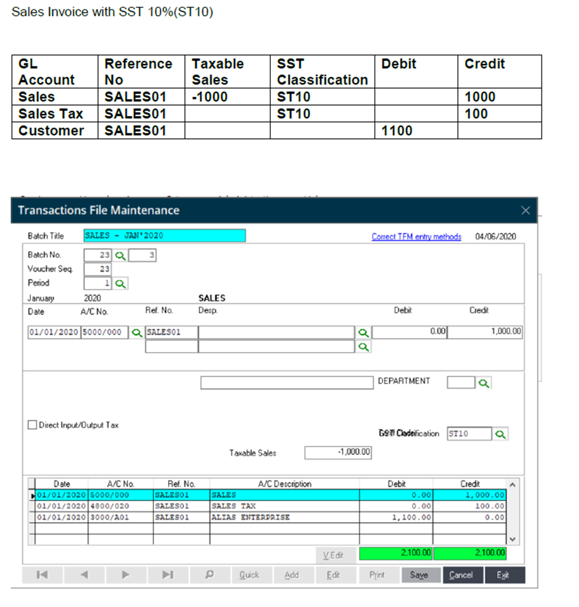Click the Batch Title input field
The width and height of the screenshot is (579, 607).
click(164, 236)
